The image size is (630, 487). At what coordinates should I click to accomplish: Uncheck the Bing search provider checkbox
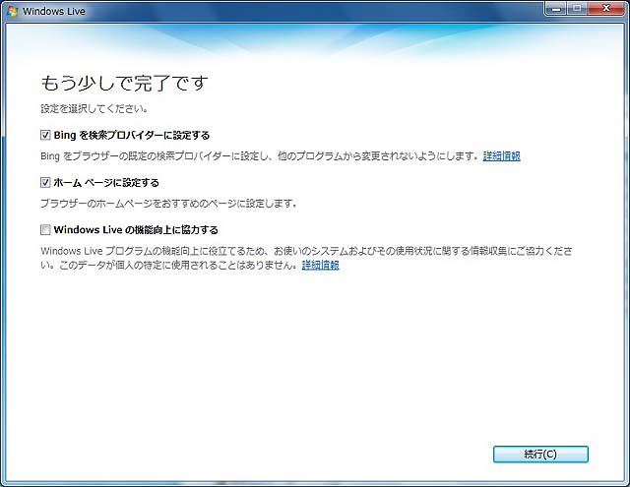[45, 135]
